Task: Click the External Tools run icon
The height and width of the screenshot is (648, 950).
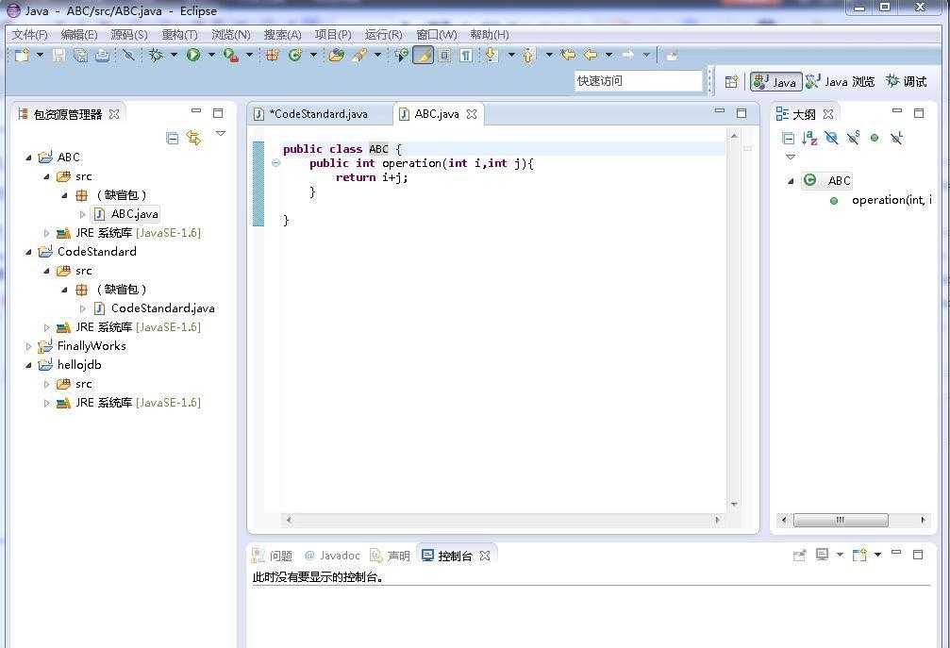Action: click(231, 56)
